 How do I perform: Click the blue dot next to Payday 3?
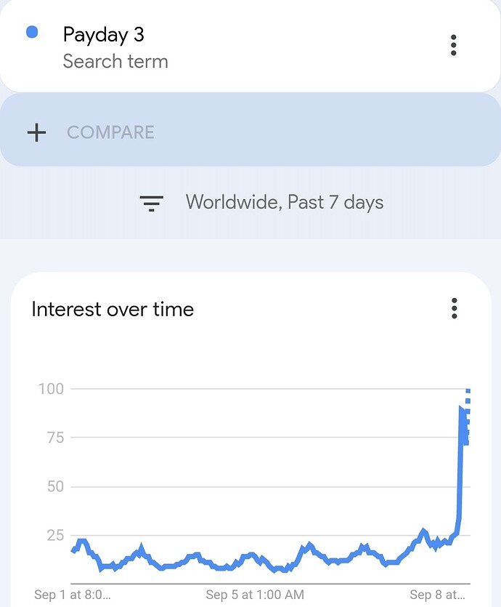pos(32,32)
